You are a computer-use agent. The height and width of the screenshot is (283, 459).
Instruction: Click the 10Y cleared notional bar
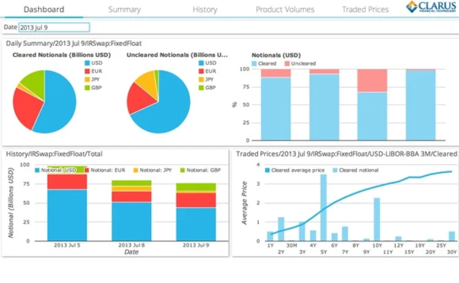377,219
